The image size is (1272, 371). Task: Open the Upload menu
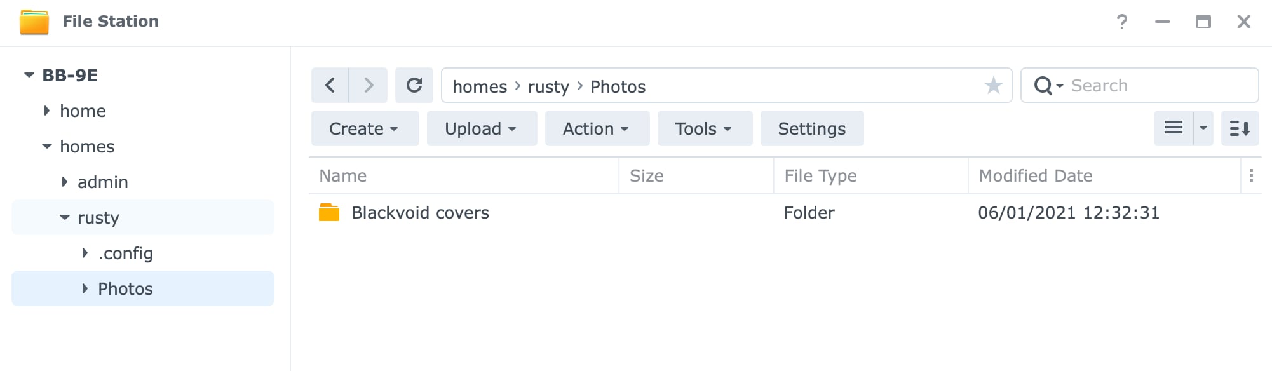point(482,128)
